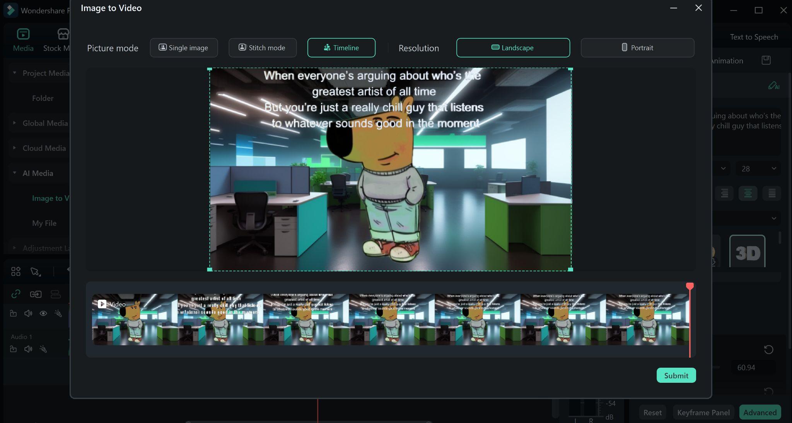
Task: Click the Wondershare Filmora logo icon
Action: pos(11,10)
